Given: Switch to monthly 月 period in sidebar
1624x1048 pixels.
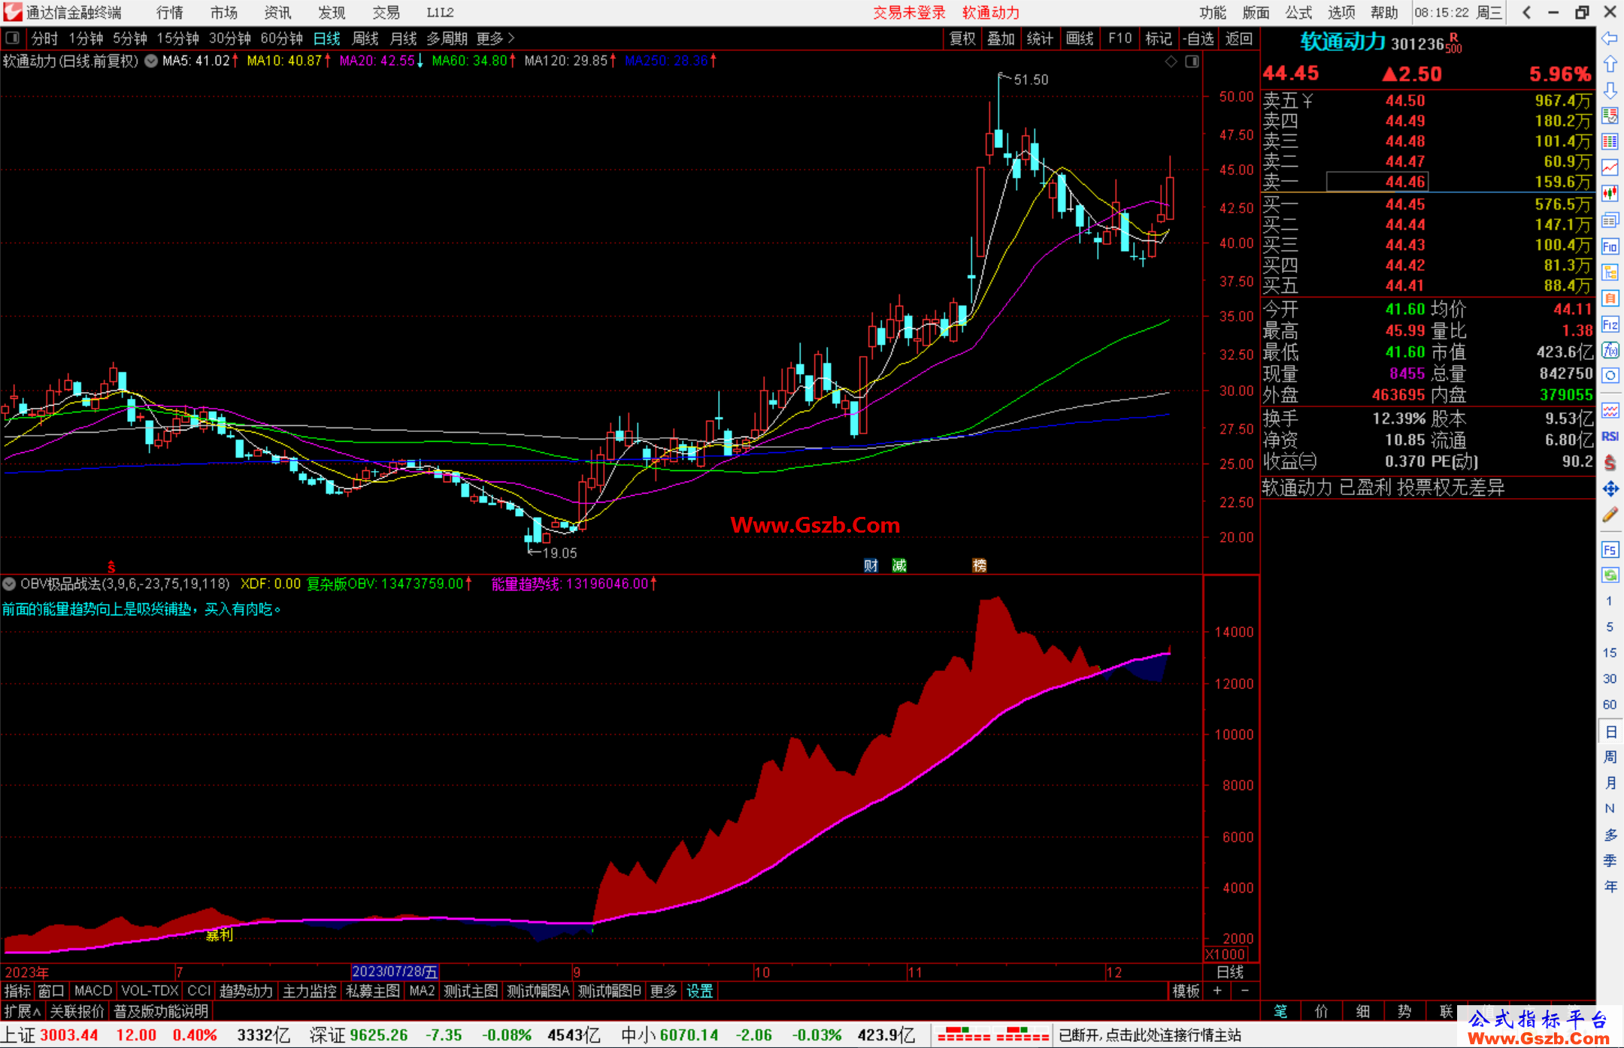Looking at the screenshot, I should pyautogui.click(x=1610, y=783).
